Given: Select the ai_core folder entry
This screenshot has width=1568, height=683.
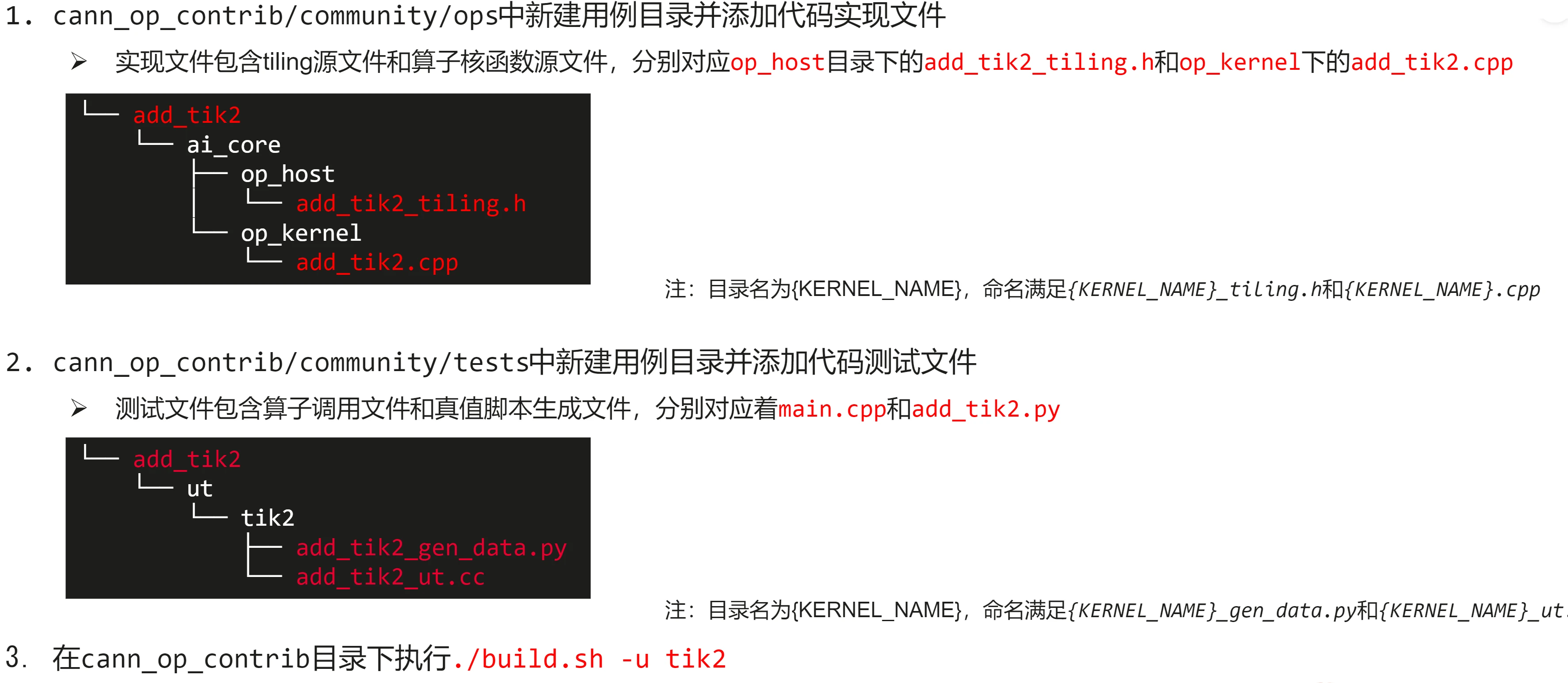Looking at the screenshot, I should (x=234, y=145).
